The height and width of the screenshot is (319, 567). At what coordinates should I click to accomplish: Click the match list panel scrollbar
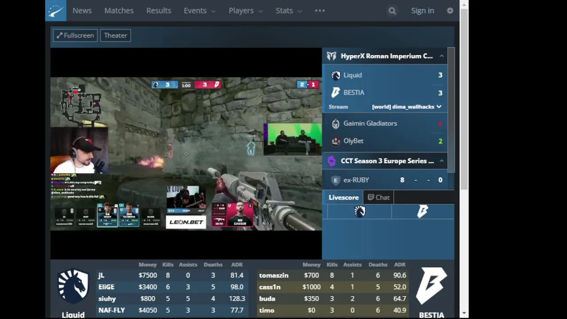[x=451, y=110]
